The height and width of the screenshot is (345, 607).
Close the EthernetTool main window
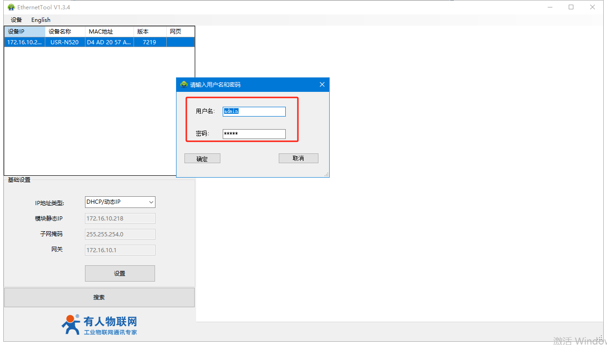pos(593,7)
